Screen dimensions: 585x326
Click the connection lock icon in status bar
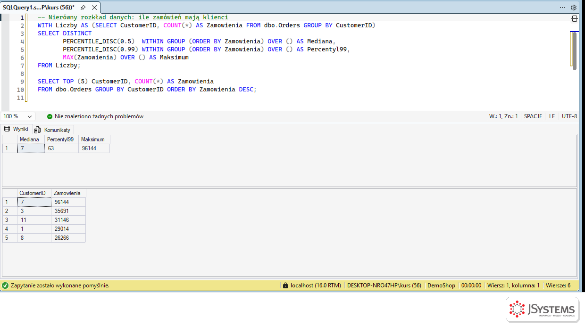click(x=285, y=285)
